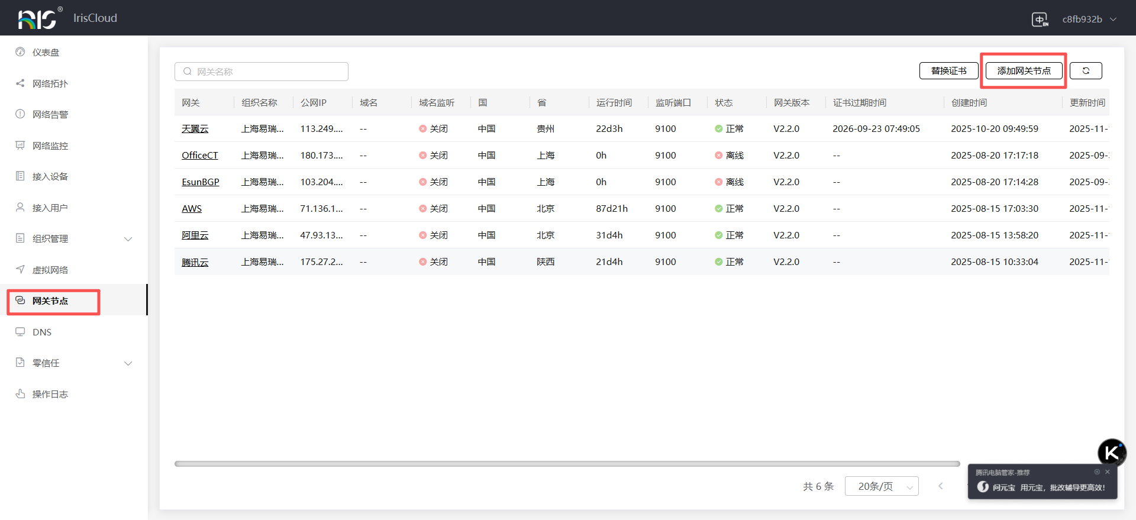Viewport: 1136px width, 520px height.
Task: Click the refresh icon button
Action: [1086, 71]
